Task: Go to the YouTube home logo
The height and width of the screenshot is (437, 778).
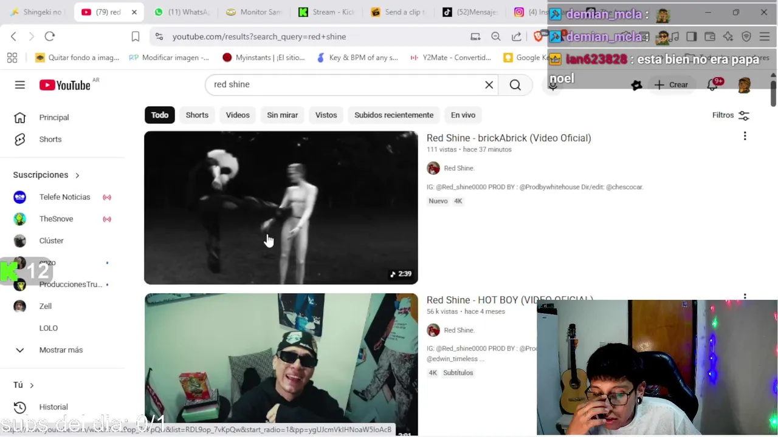Action: (x=64, y=85)
